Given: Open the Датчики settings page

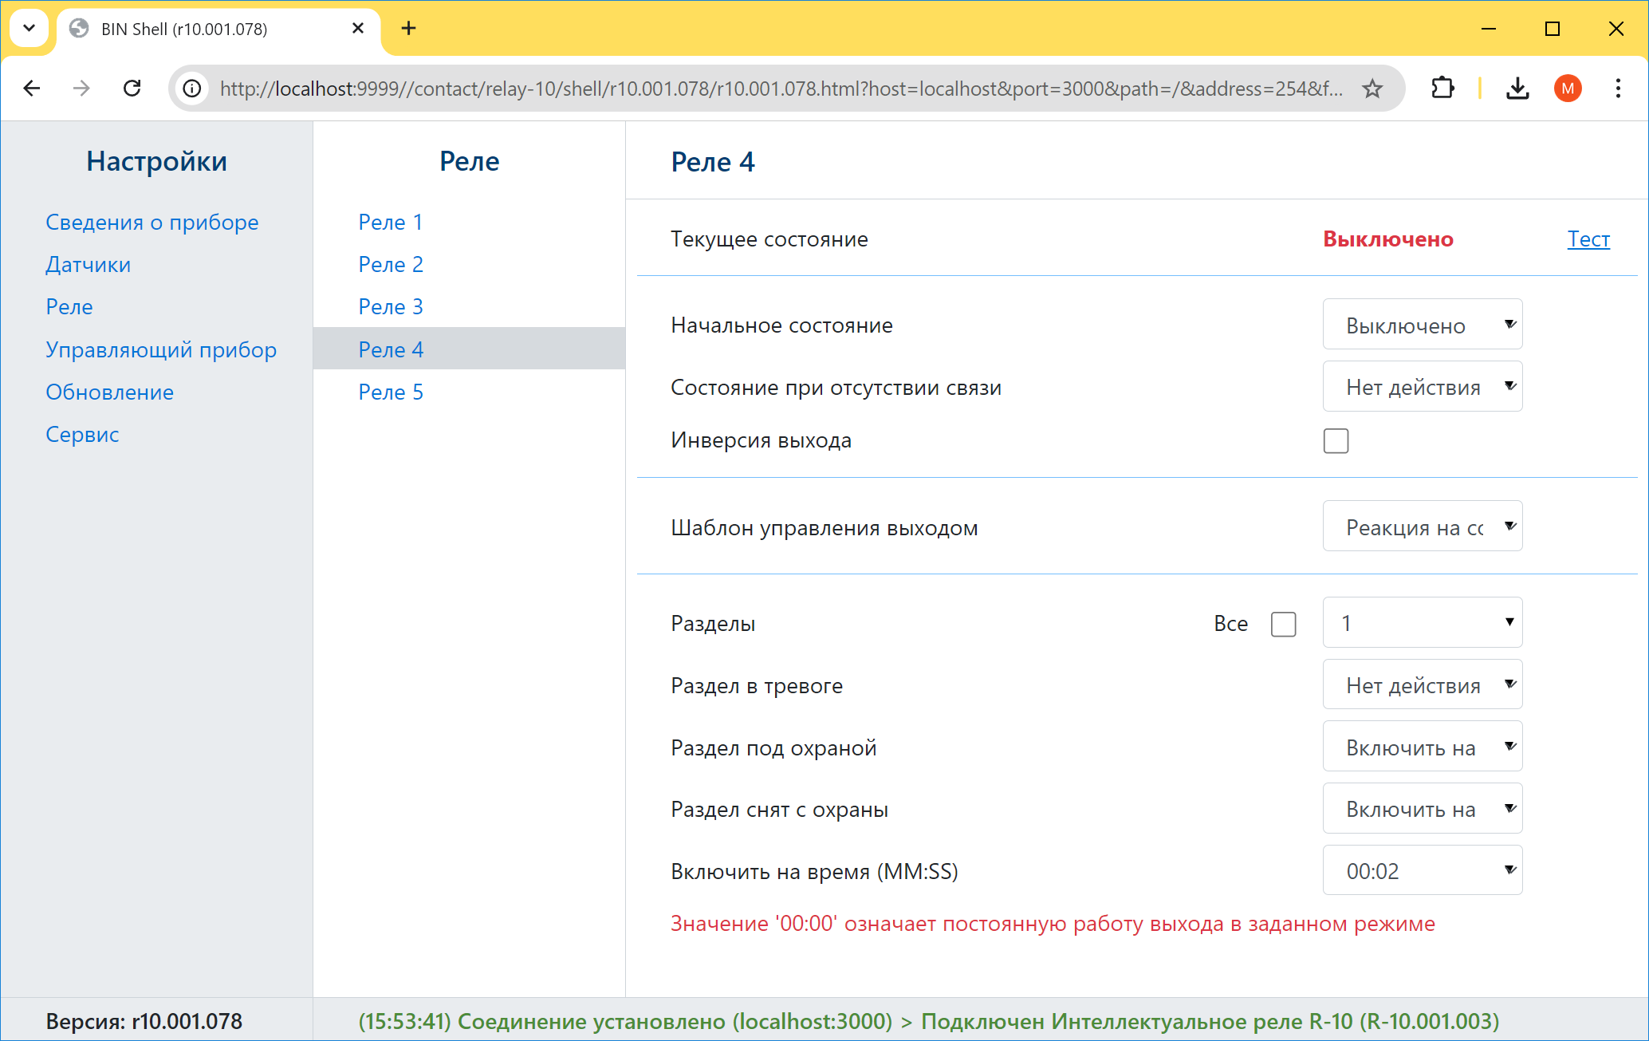Looking at the screenshot, I should click(88, 264).
